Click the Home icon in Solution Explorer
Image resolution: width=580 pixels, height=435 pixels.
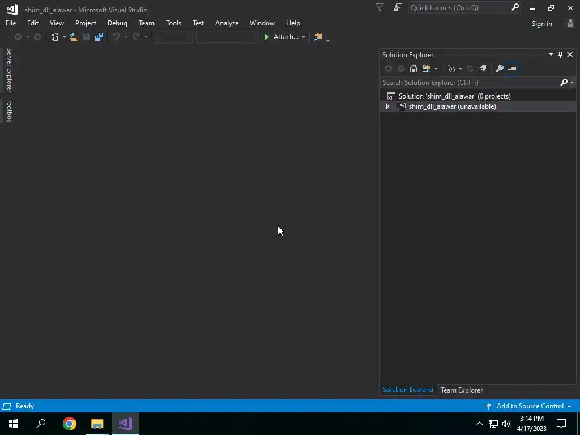[413, 69]
